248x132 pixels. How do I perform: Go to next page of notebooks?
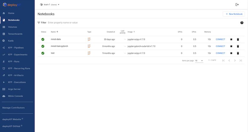[235, 61]
